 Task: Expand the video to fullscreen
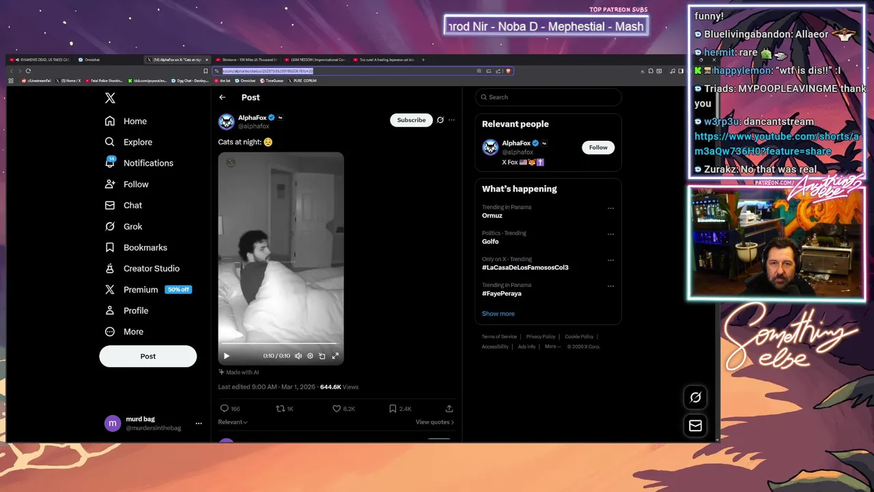click(335, 356)
